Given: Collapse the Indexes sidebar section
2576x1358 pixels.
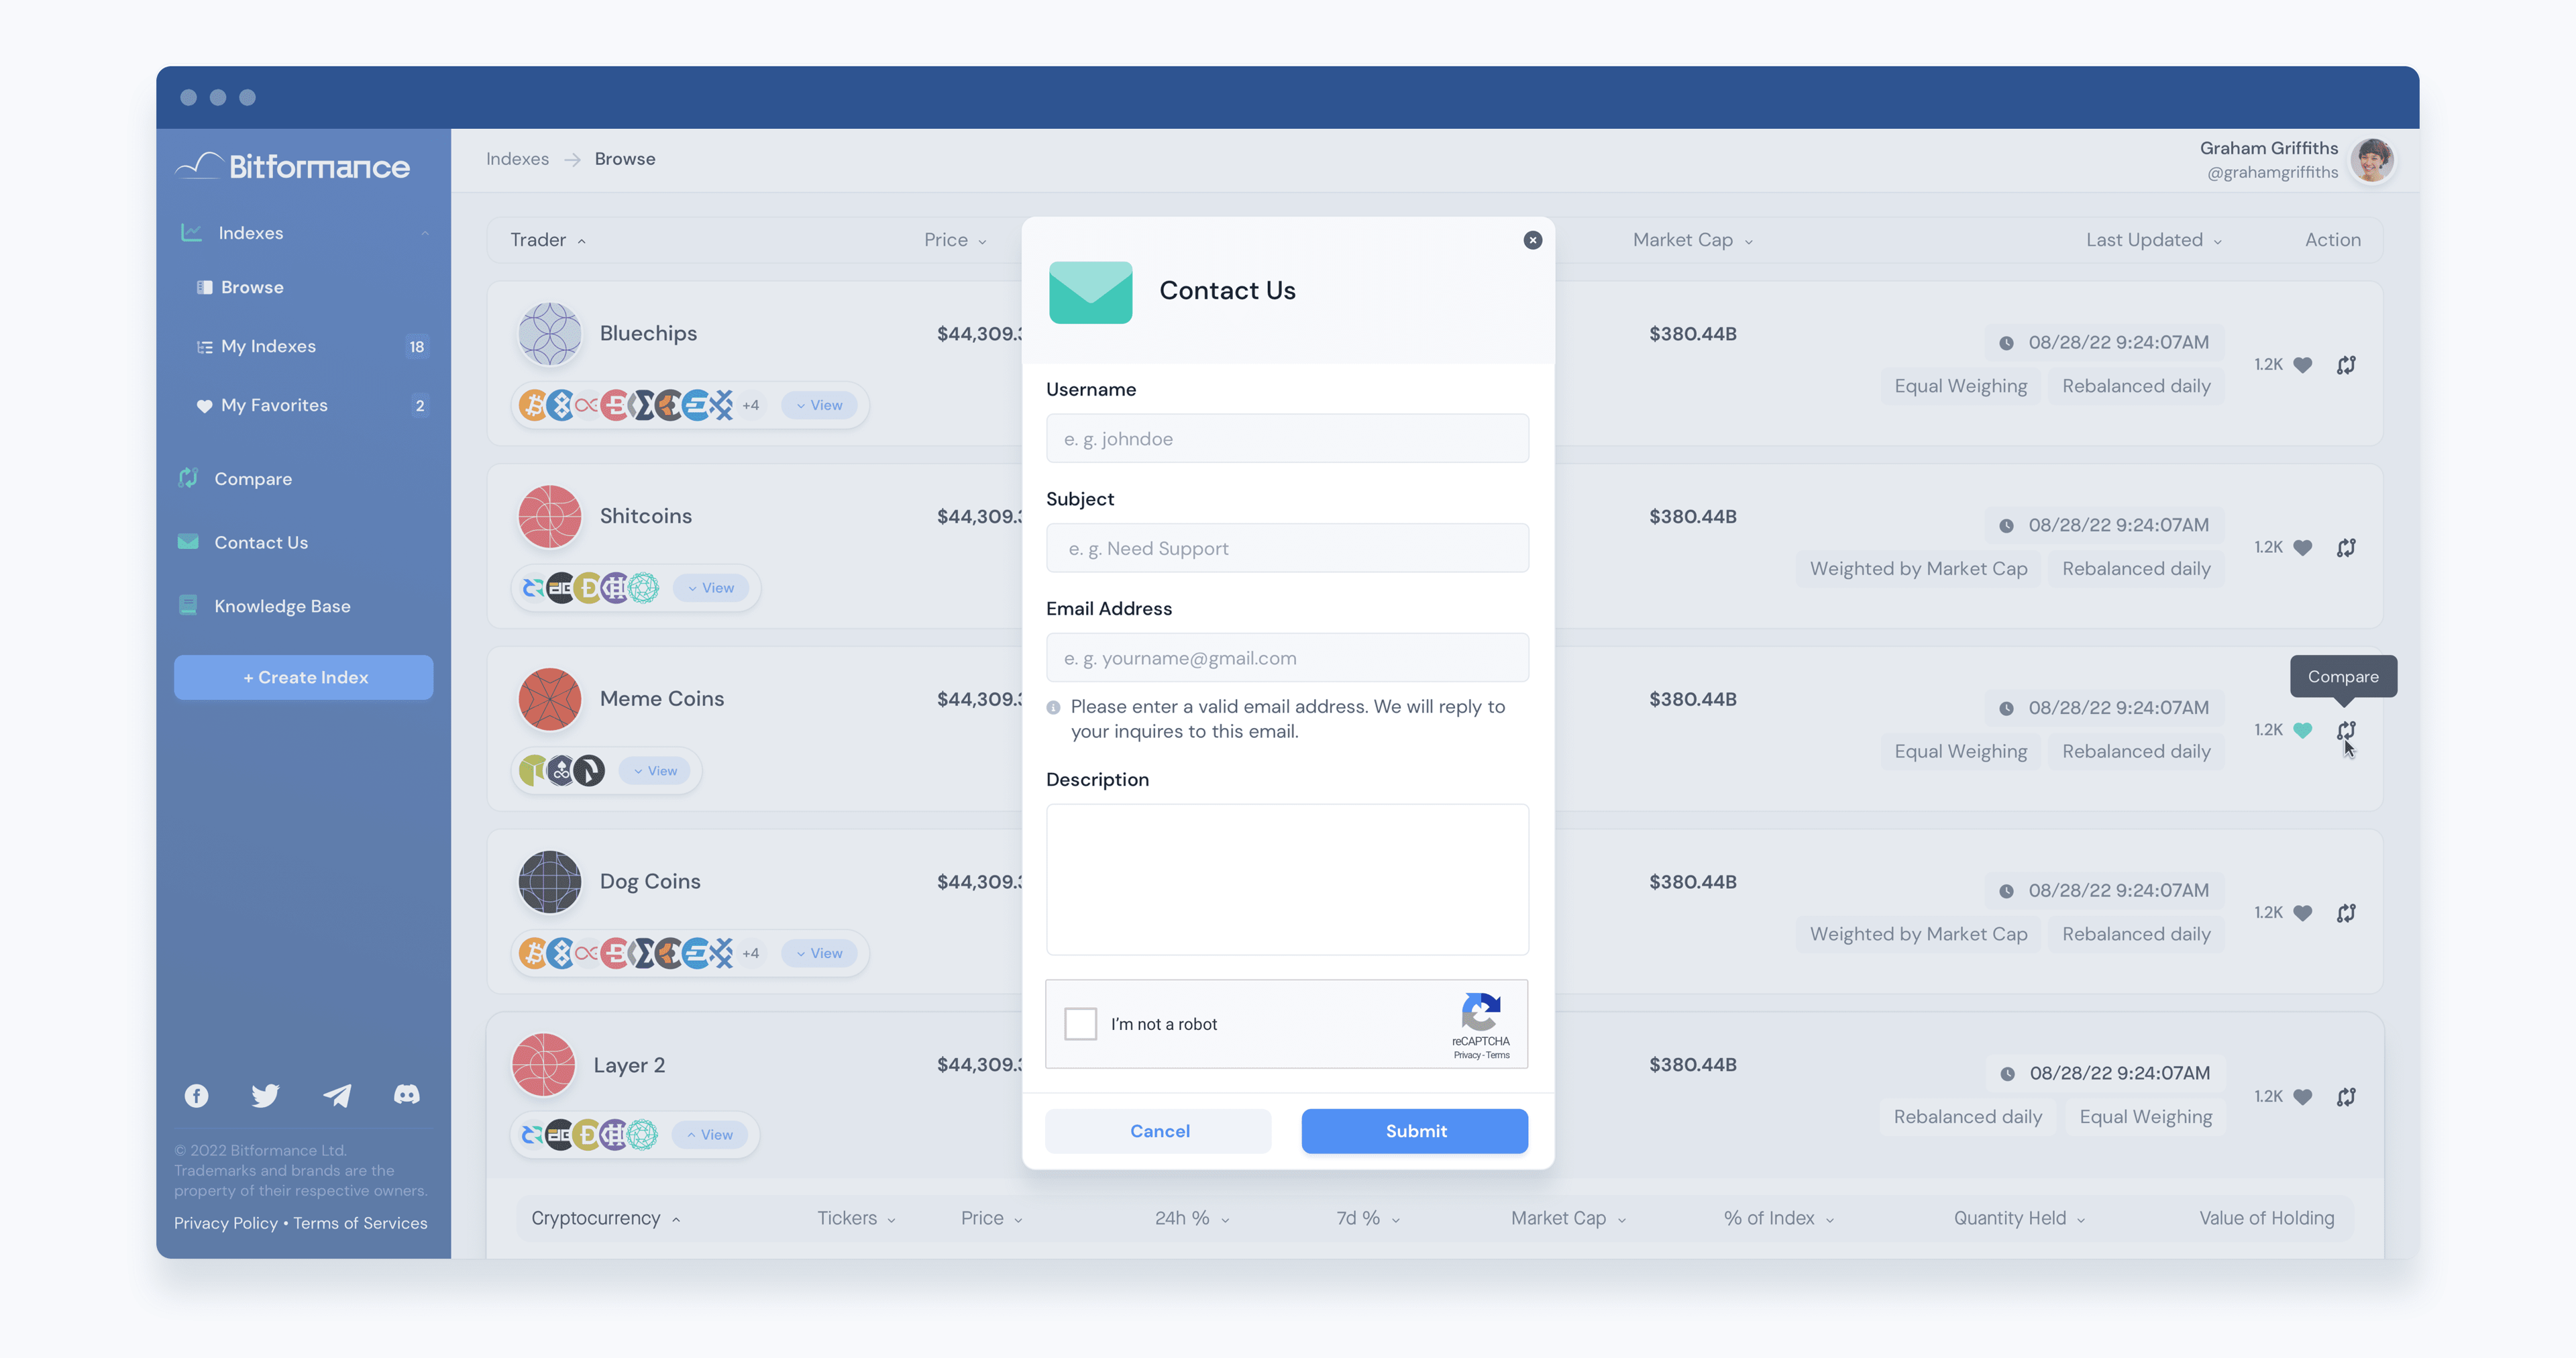Looking at the screenshot, I should (424, 233).
